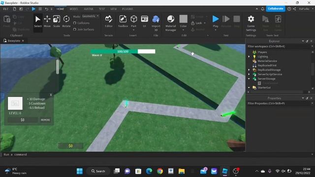The image size is (315, 177).
Task: Select MaterialService in Explorer
Action: click(267, 61)
